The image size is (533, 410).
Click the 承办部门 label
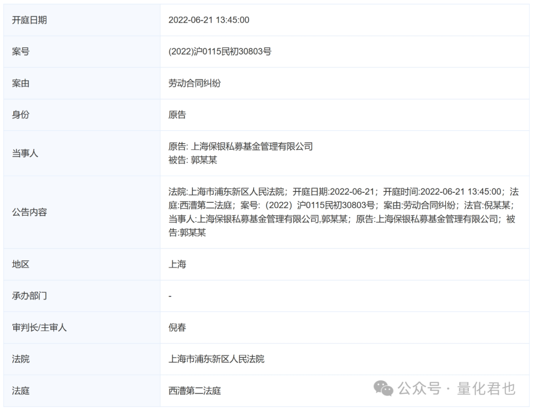click(29, 296)
